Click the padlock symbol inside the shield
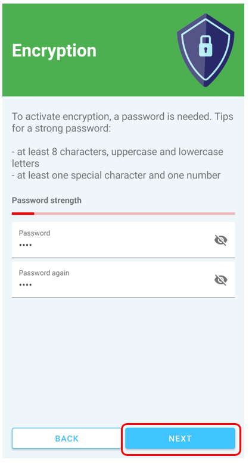249x463 pixels. (x=206, y=46)
